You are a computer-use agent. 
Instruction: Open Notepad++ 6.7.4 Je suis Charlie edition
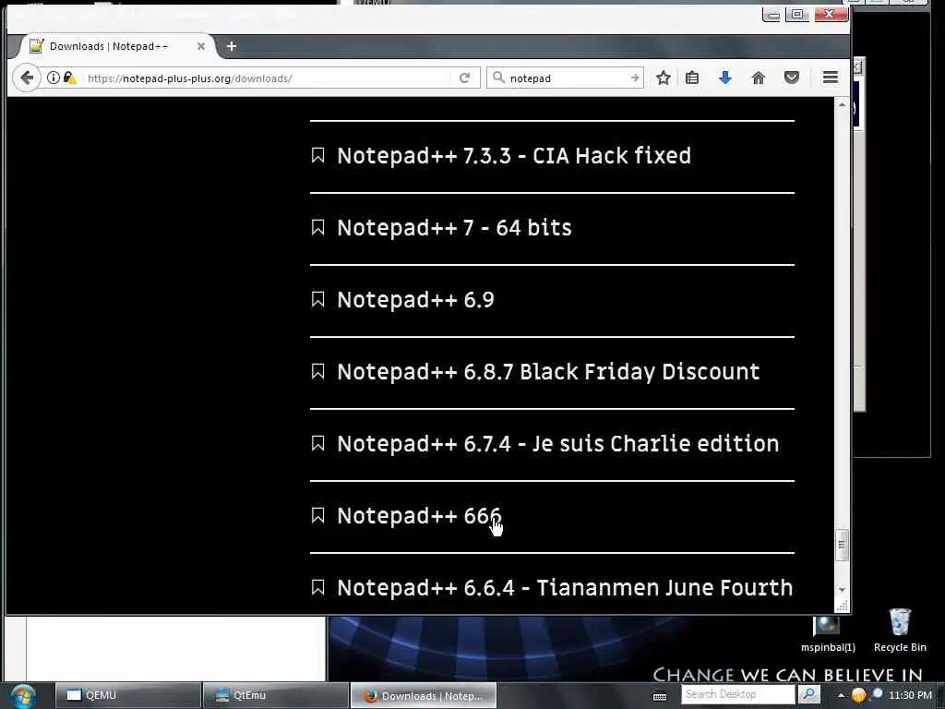click(558, 444)
